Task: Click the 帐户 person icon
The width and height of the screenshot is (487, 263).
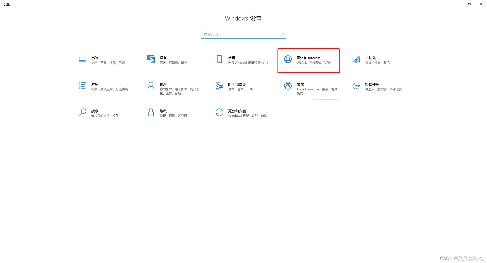Action: pos(151,86)
